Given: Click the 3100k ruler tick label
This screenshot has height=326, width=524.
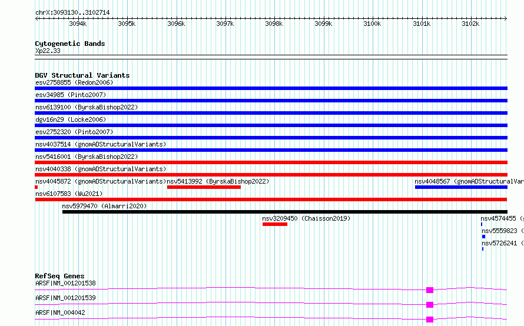Looking at the screenshot, I should click(372, 24).
